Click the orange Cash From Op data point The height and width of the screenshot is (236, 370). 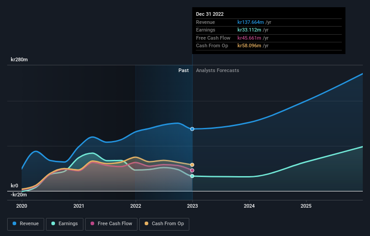pyautogui.click(x=192, y=165)
